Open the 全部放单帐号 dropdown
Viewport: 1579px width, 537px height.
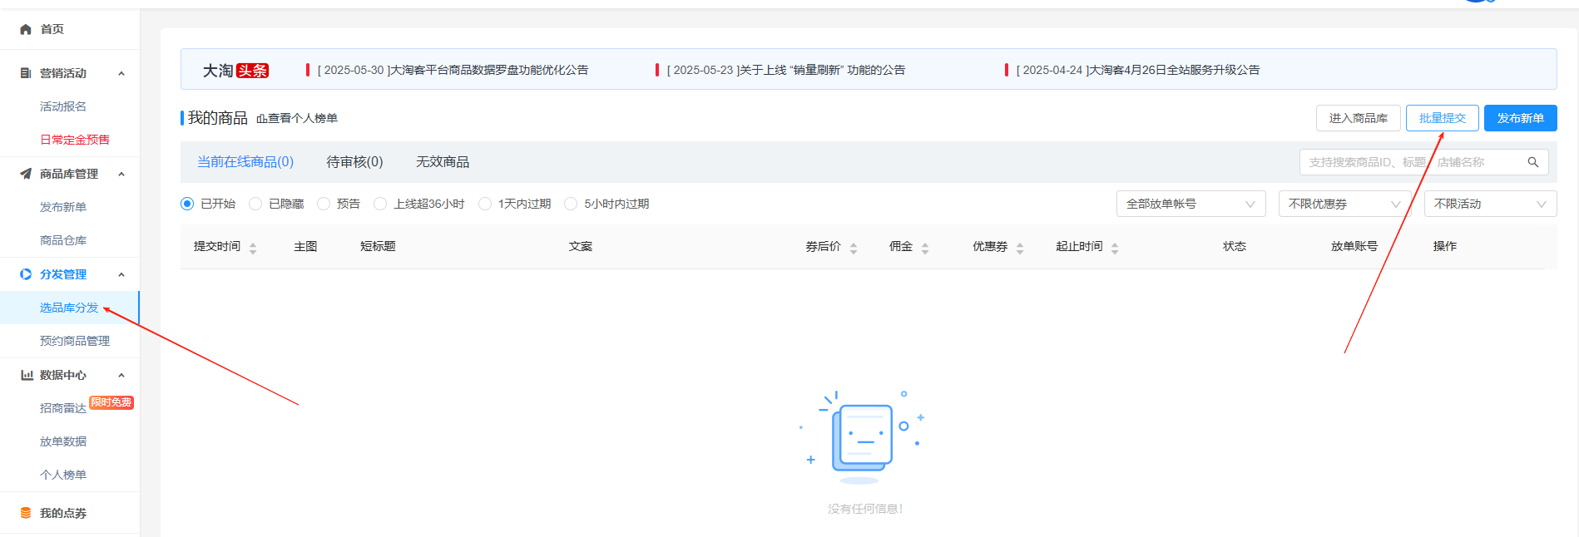(1190, 204)
